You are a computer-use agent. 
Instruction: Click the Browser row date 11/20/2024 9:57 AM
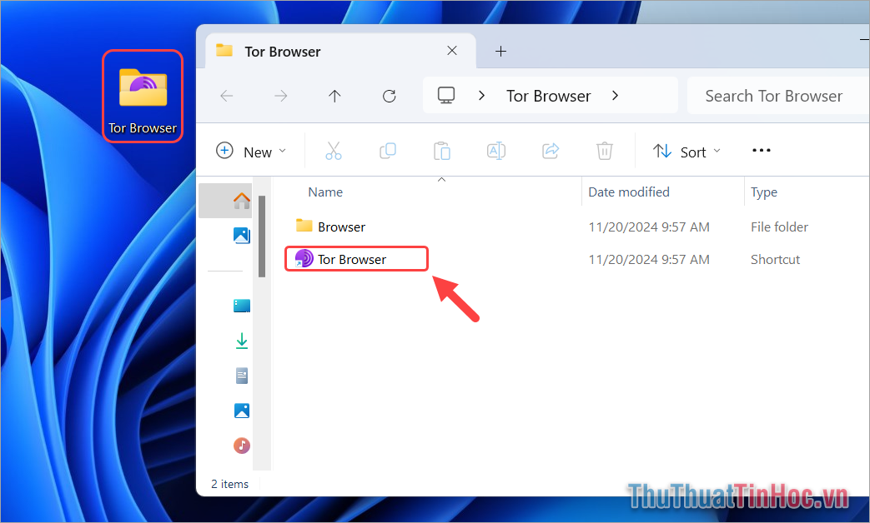pos(649,227)
